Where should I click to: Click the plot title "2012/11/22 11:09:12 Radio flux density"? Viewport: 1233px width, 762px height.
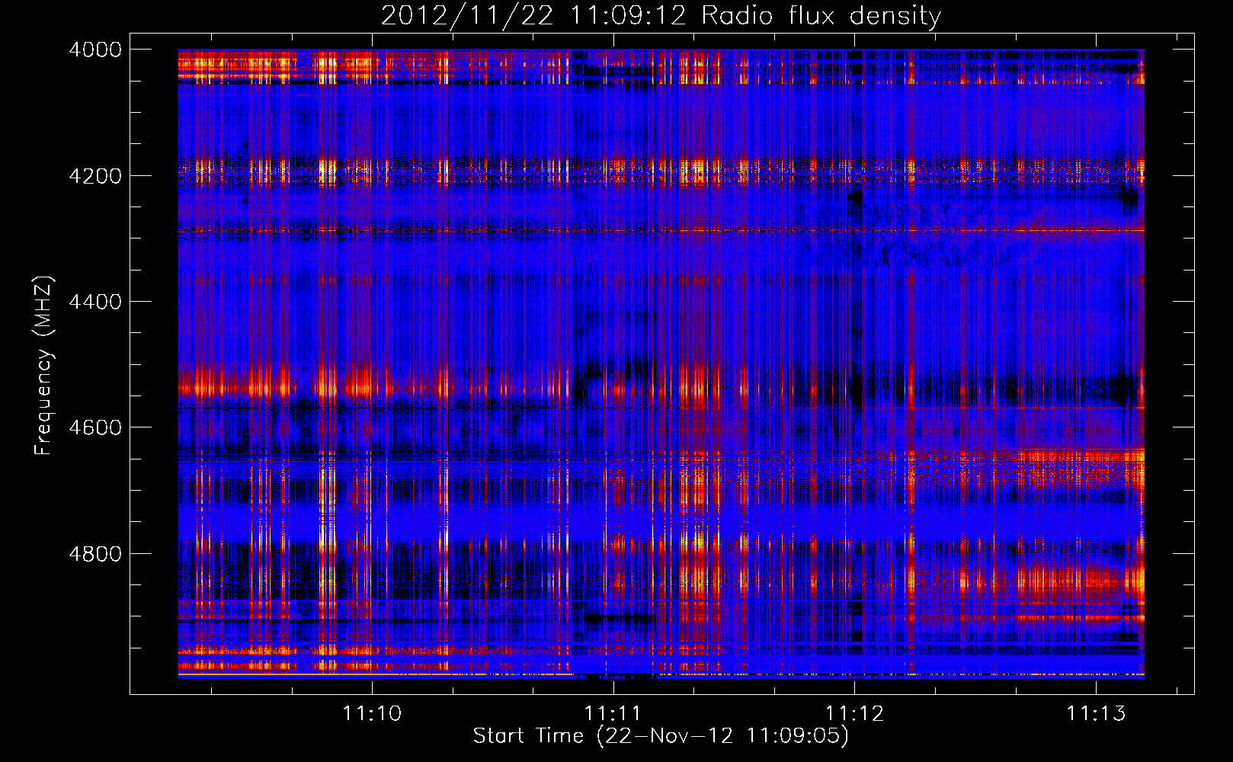[661, 16]
